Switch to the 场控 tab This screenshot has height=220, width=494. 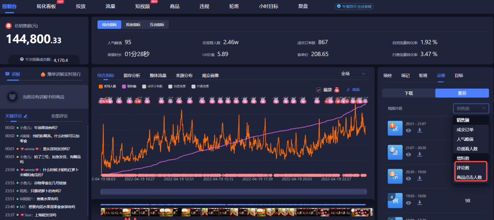tap(387, 75)
